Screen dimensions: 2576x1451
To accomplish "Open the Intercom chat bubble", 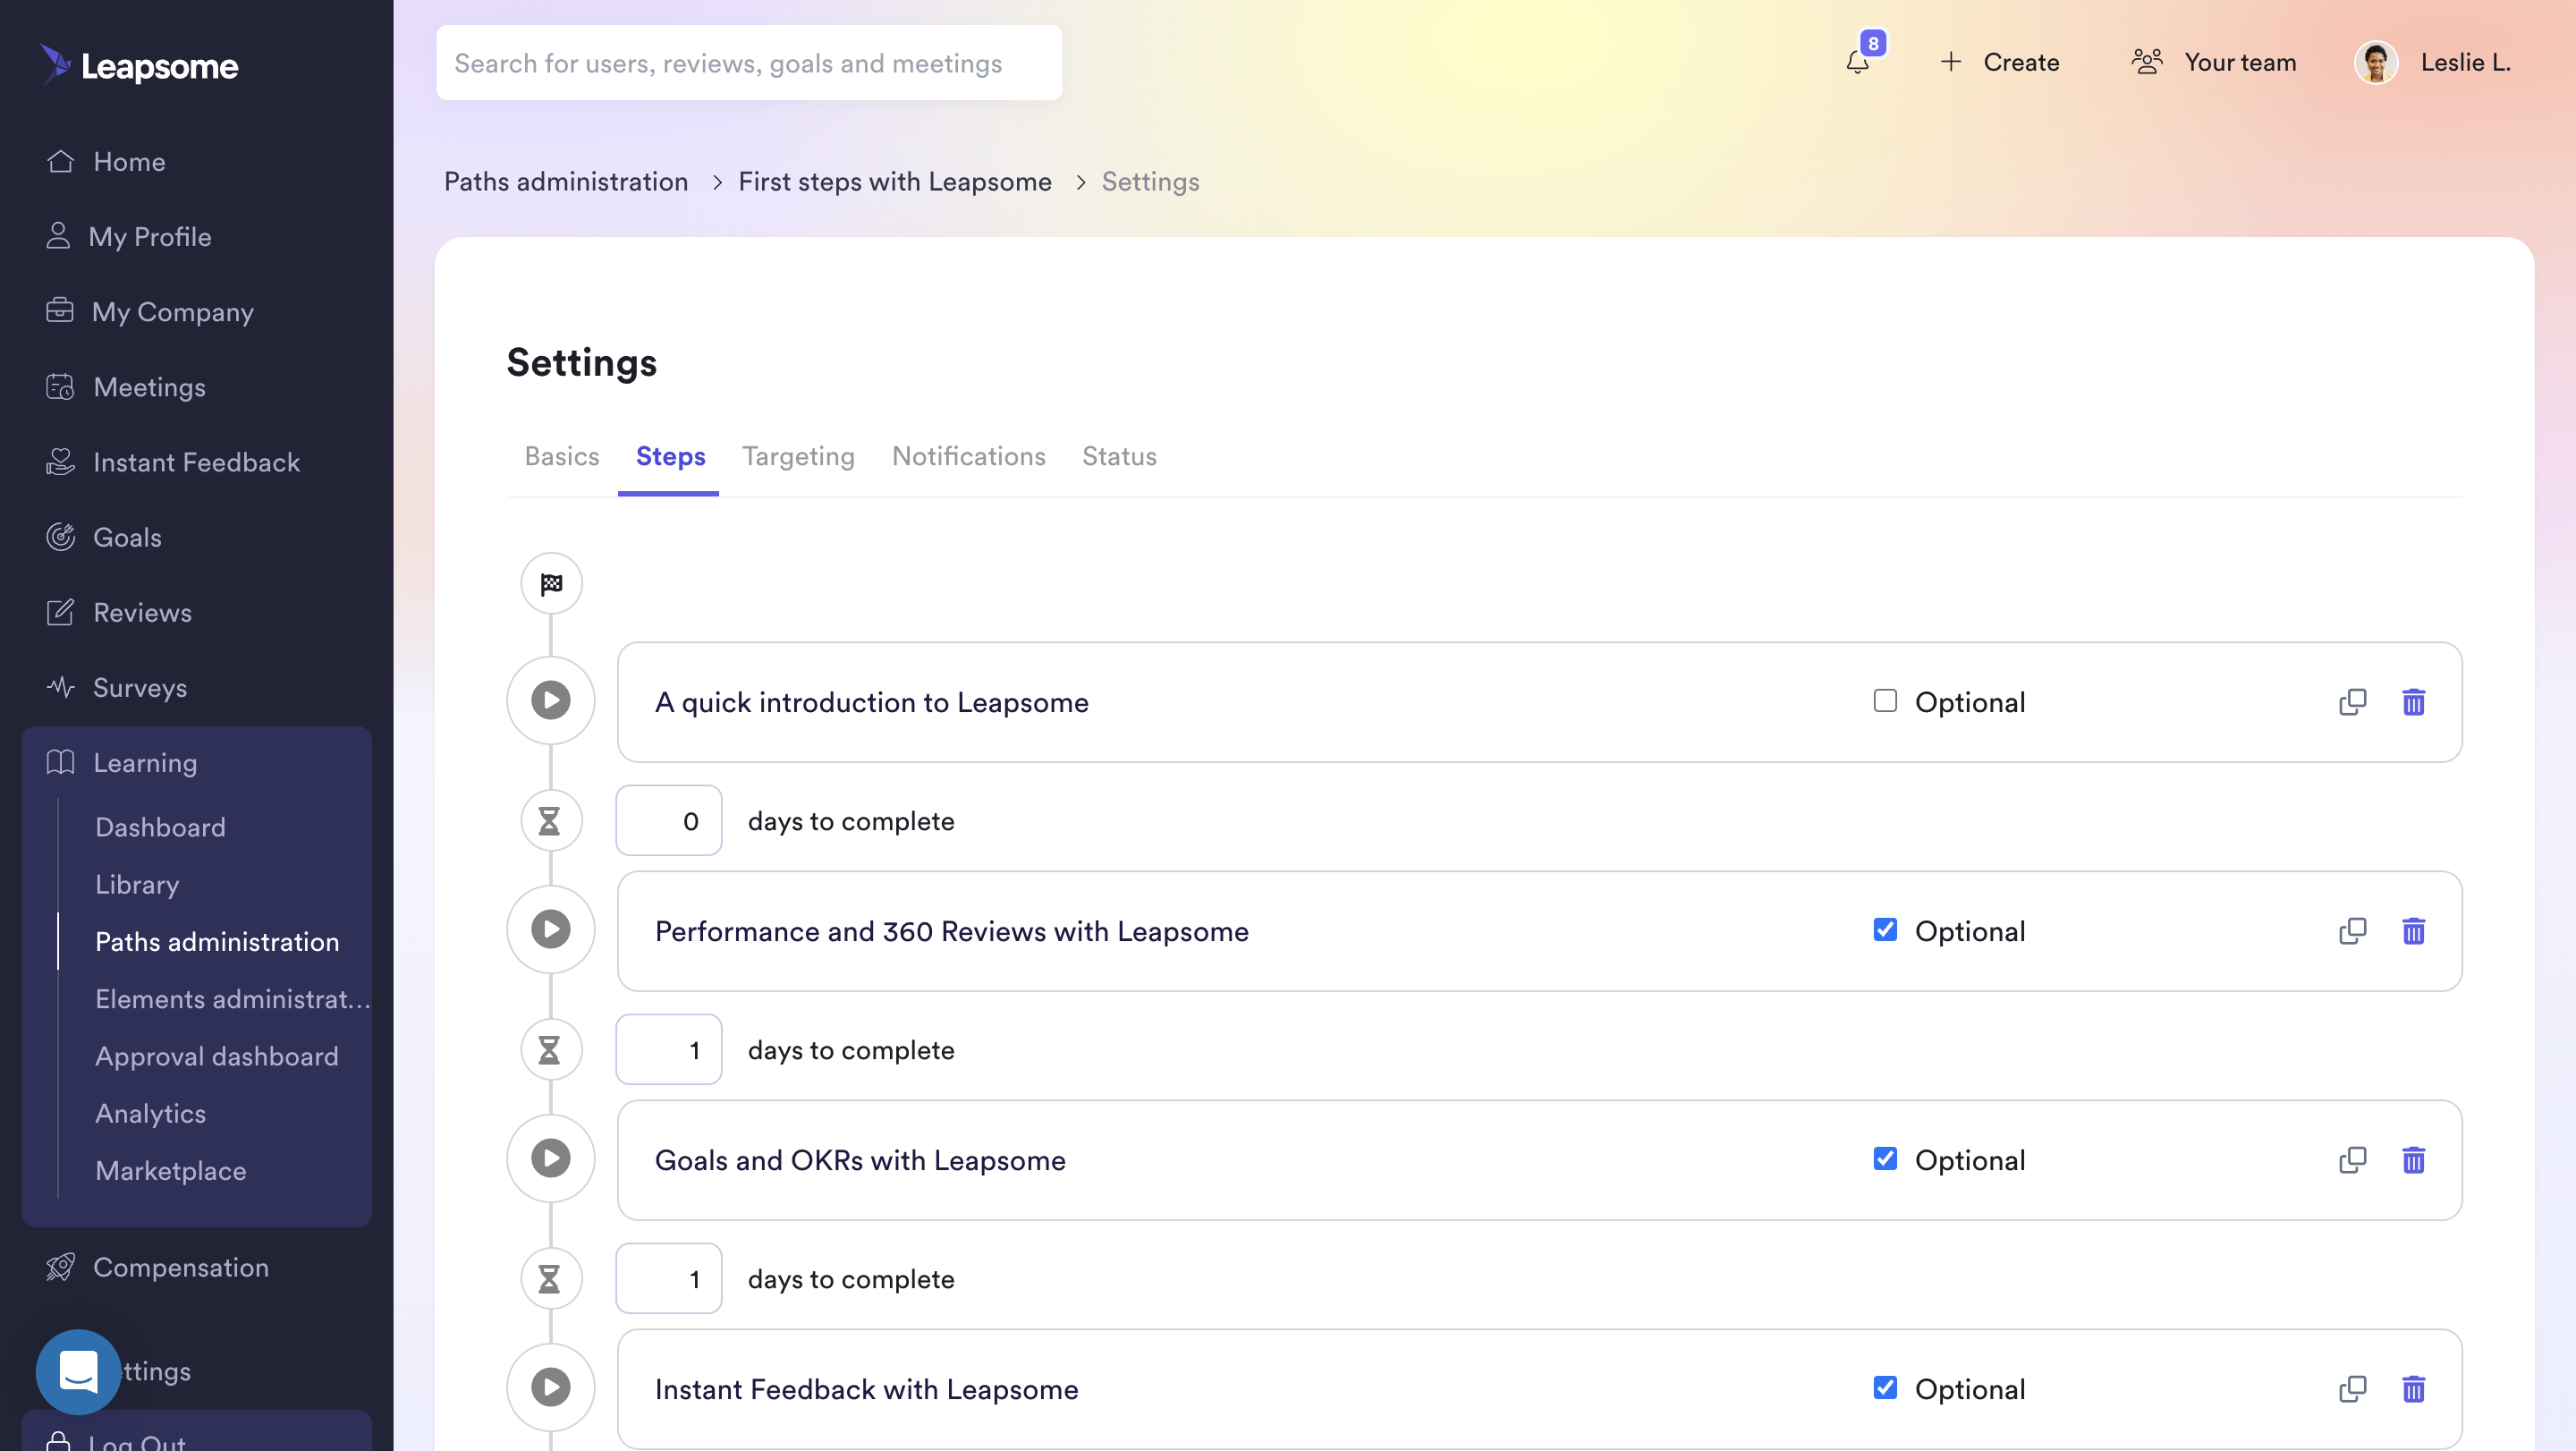I will [78, 1371].
